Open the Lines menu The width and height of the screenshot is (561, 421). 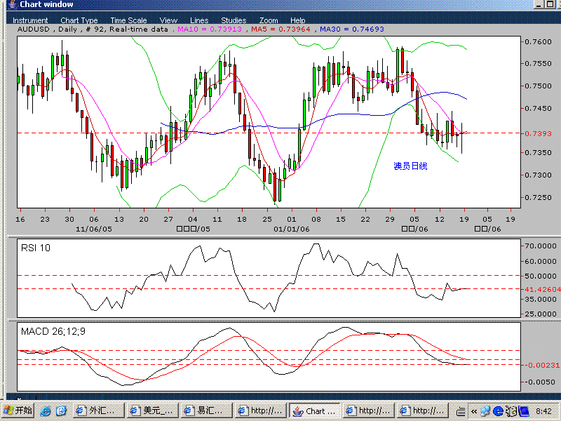(x=199, y=20)
